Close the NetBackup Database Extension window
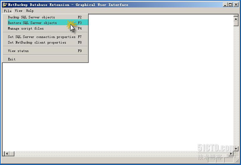This screenshot has width=241, height=165. tap(236, 5)
